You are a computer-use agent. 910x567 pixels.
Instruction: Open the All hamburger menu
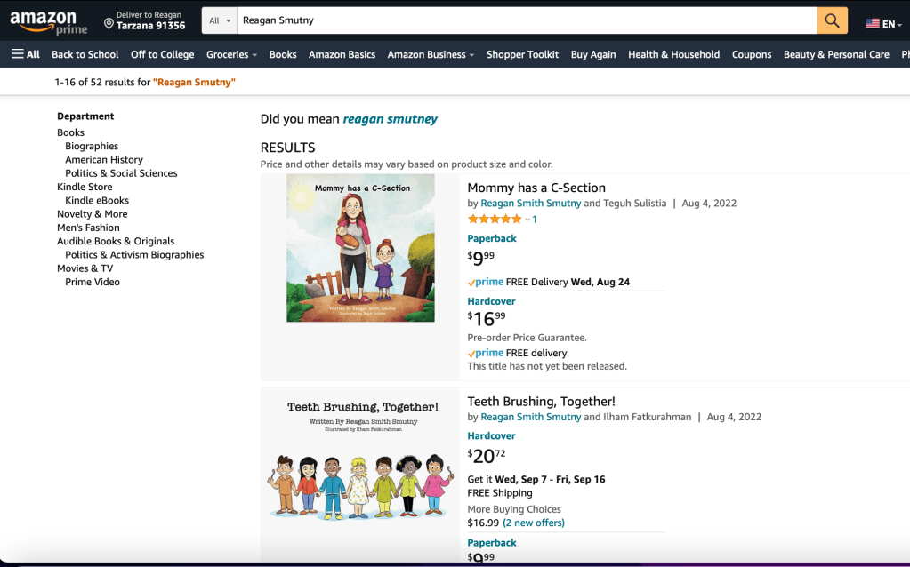26,54
